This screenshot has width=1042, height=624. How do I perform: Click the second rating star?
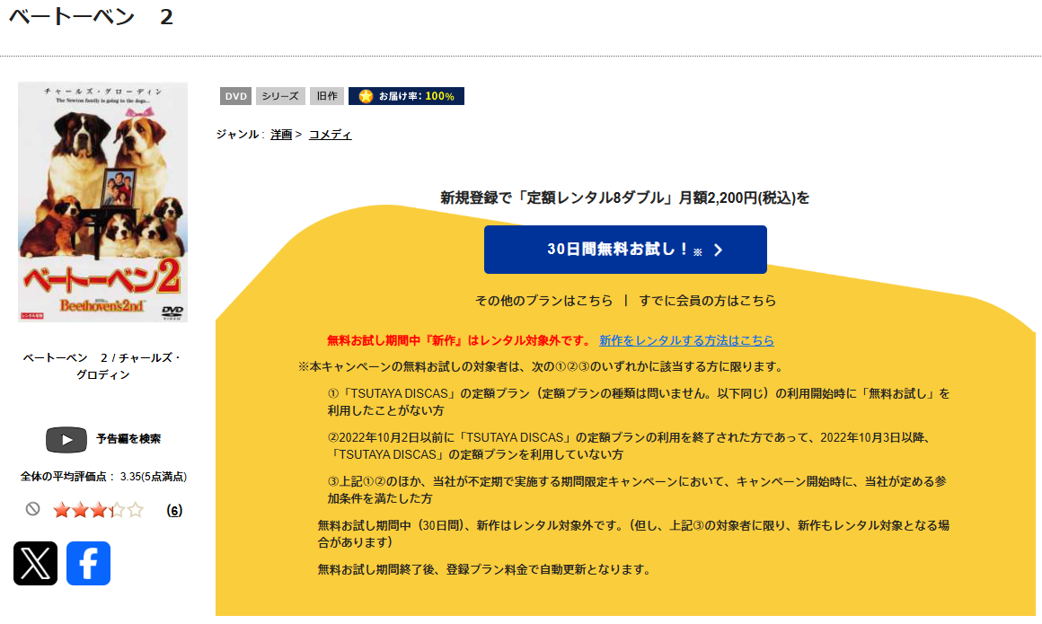pos(81,510)
